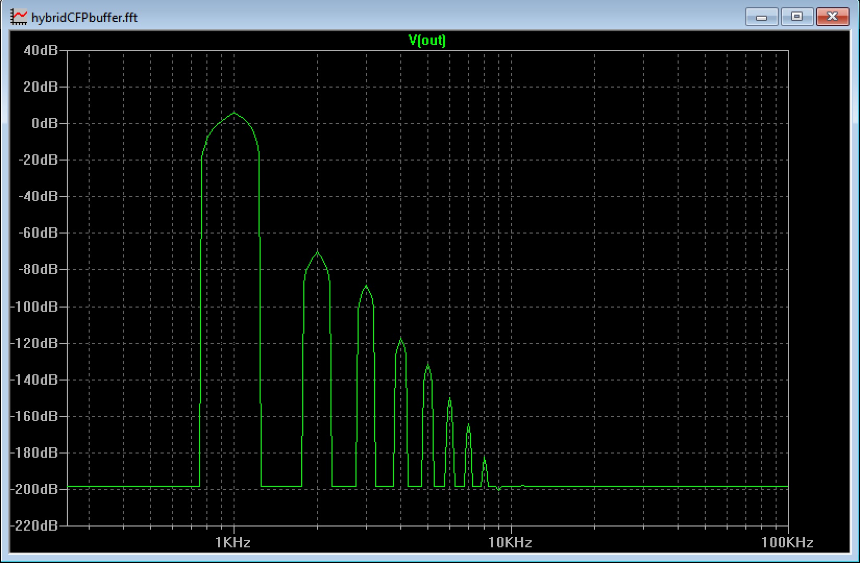
Task: Click the -80dB axis label
Action: click(38, 270)
